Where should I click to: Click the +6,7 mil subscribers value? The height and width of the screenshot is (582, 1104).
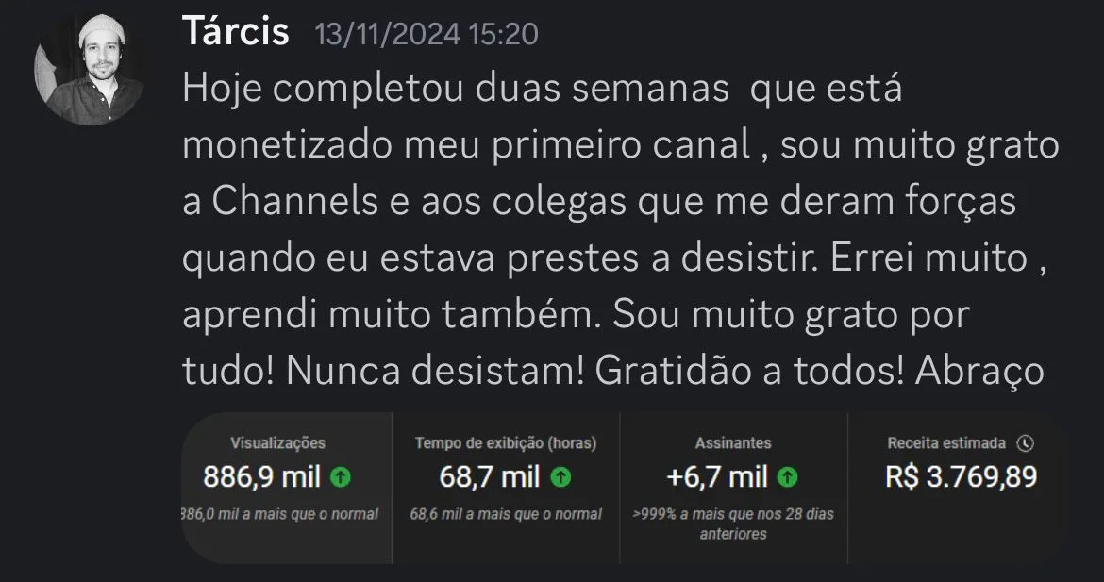(x=717, y=477)
